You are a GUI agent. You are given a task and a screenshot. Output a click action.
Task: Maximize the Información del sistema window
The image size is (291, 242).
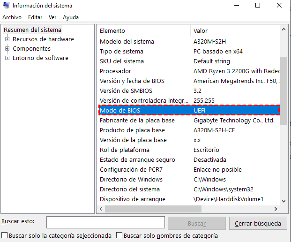[x=258, y=6]
